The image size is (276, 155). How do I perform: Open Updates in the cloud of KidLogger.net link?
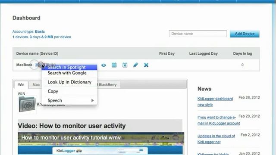pos(216,139)
